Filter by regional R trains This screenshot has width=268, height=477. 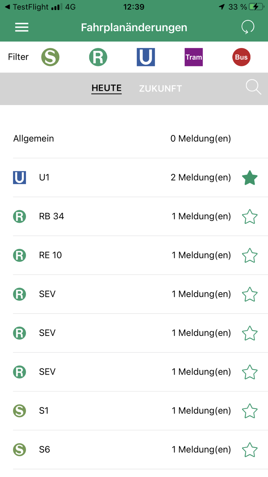coord(98,57)
